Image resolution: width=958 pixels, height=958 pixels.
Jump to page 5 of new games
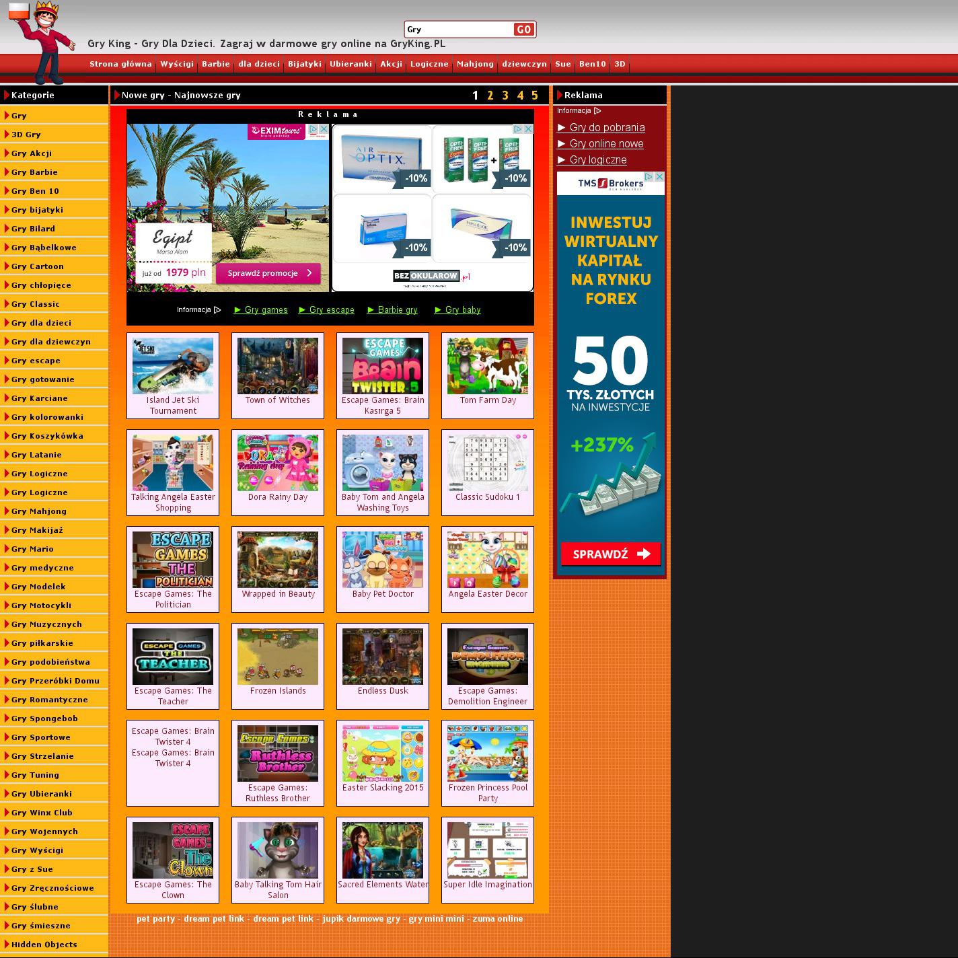535,96
